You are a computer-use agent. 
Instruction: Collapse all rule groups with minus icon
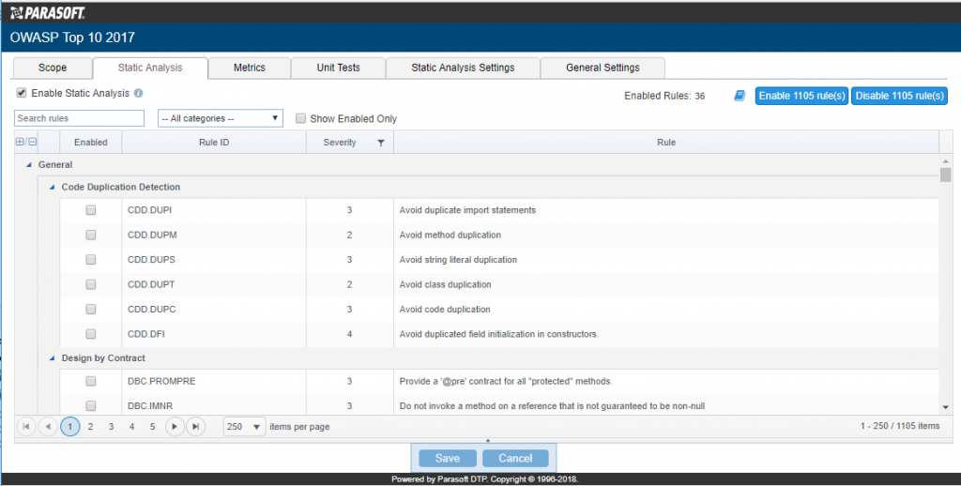[x=32, y=143]
